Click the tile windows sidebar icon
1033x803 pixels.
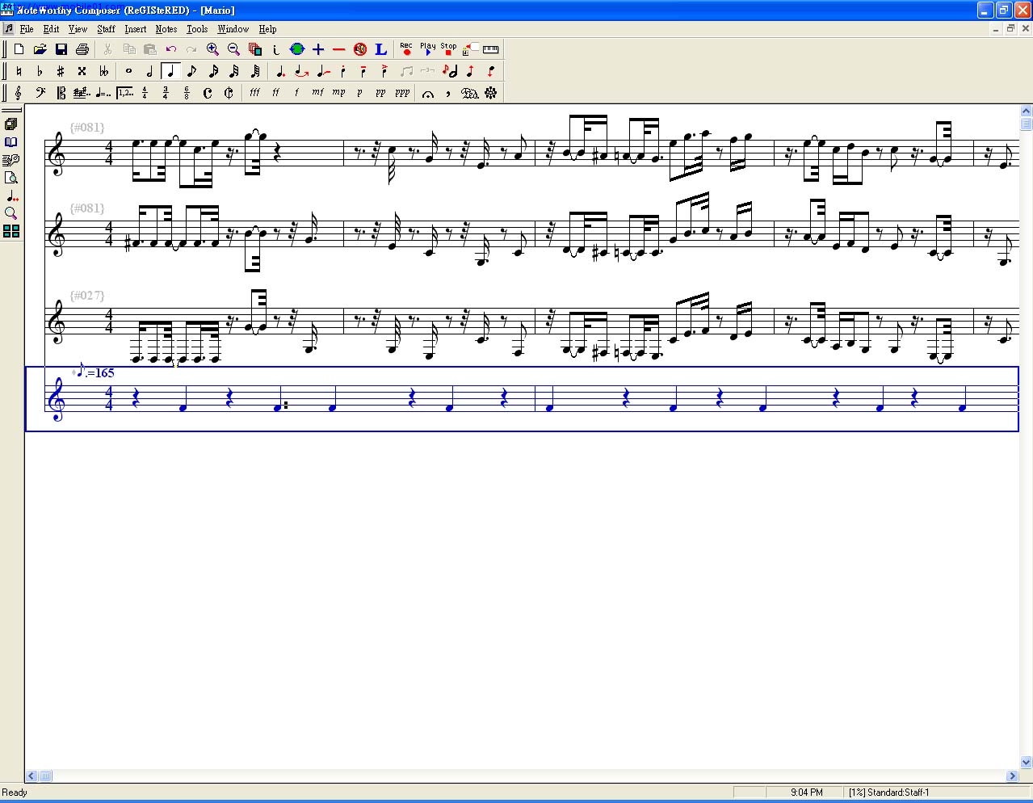pyautogui.click(x=11, y=231)
